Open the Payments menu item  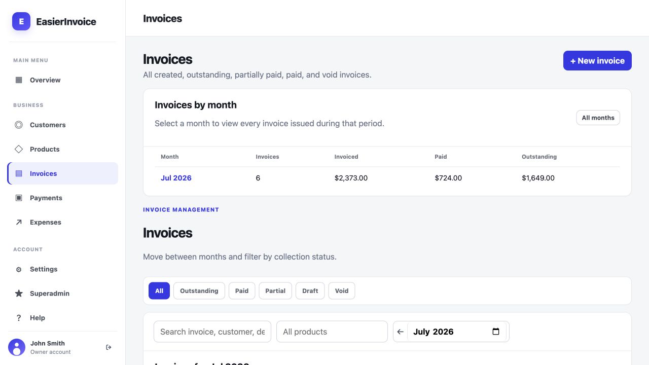click(x=63, y=198)
